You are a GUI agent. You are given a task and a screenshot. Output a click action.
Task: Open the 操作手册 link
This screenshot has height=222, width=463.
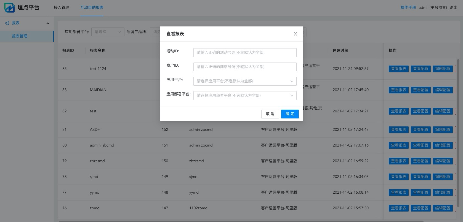coord(408,8)
